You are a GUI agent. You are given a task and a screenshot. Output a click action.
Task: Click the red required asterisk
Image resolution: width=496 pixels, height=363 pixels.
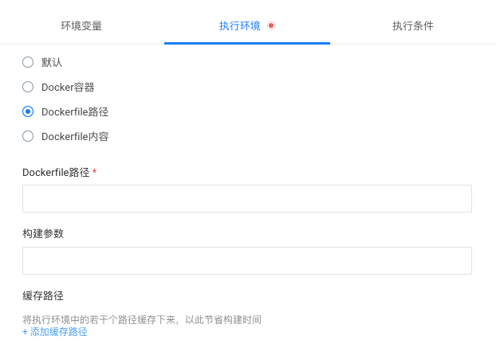click(95, 172)
